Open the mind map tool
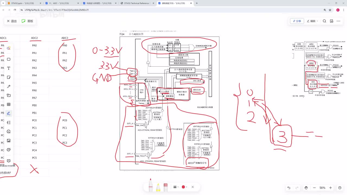Image resolution: width=347 pixels, height=195 pixels. click(x=9, y=122)
